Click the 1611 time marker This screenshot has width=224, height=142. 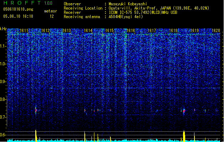[24, 31]
